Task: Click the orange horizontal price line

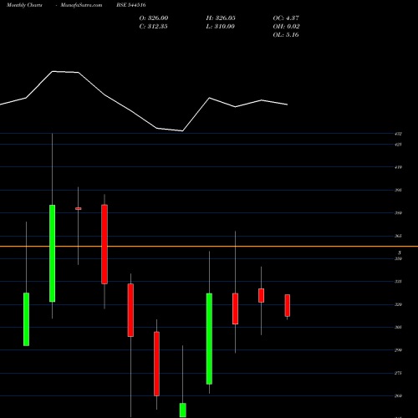Action: tap(209, 247)
